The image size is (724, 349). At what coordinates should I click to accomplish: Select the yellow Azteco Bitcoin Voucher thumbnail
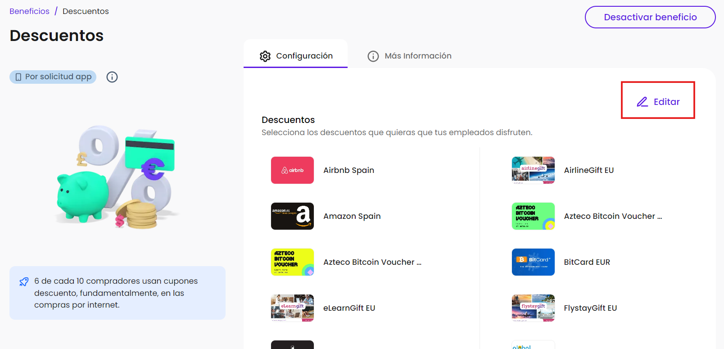click(x=292, y=262)
